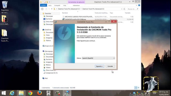Image resolution: width=171 pixels, height=96 pixels.
Task: Expand the Explorer ribbon chevron
Action: (x=137, y=5)
